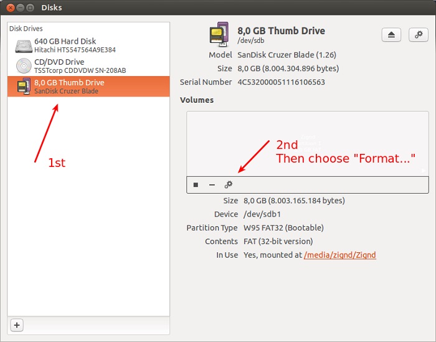
Task: Click the Volumes section heading
Action: click(197, 100)
